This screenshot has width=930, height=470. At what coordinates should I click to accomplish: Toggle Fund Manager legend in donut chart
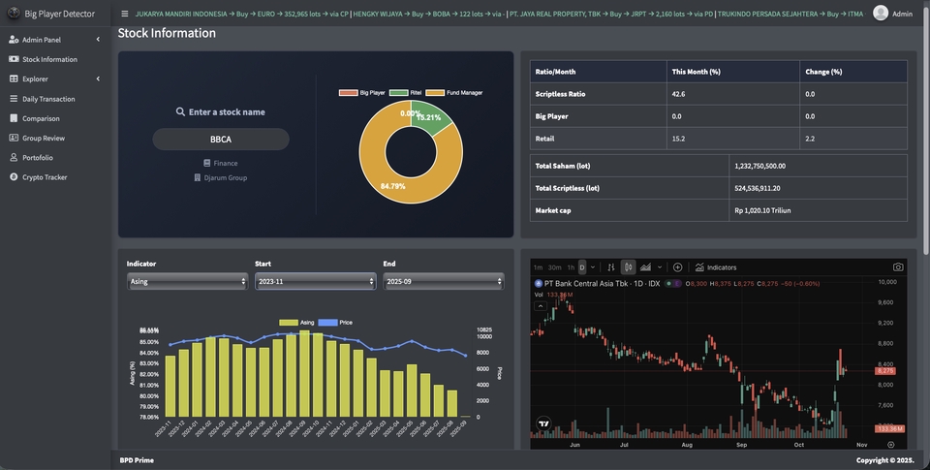[x=453, y=93]
